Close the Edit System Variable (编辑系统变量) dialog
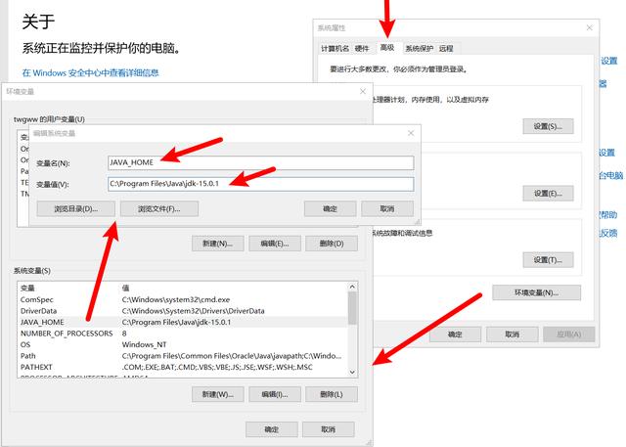626x447 pixels. tap(411, 133)
